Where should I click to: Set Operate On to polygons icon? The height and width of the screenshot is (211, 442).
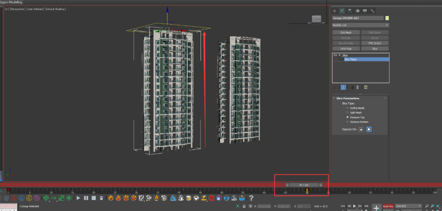coord(369,129)
